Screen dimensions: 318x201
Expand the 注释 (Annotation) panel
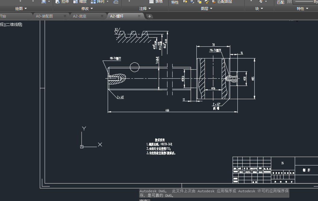(145, 8)
